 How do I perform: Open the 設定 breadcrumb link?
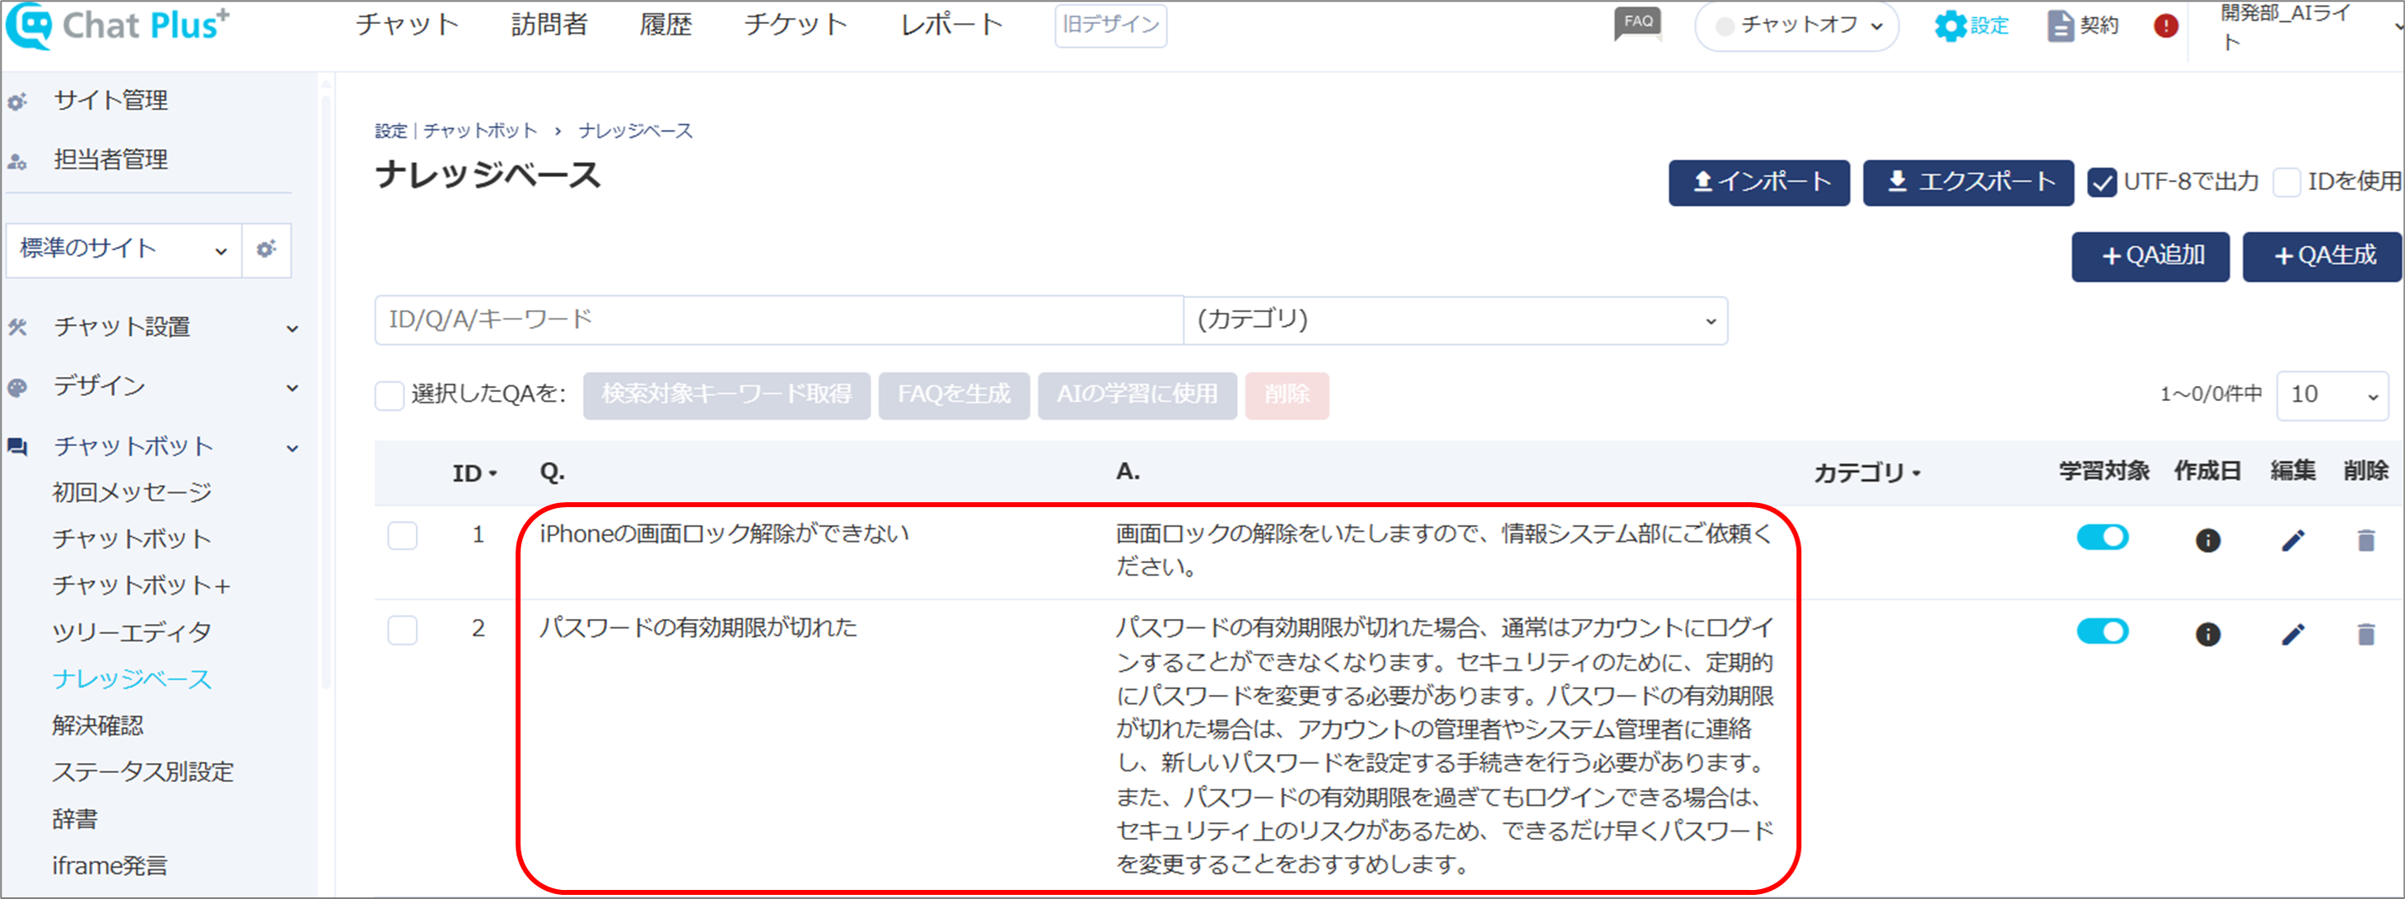click(391, 131)
